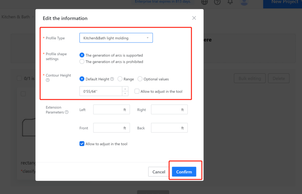This screenshot has width=302, height=194.
Task: Click the Back extension input field
Action: click(166, 128)
